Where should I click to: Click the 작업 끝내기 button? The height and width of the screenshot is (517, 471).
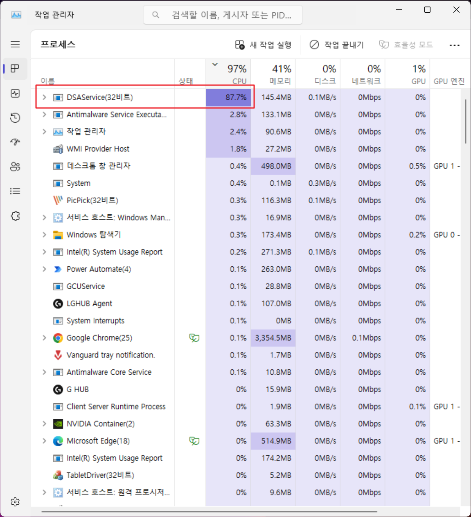[336, 45]
